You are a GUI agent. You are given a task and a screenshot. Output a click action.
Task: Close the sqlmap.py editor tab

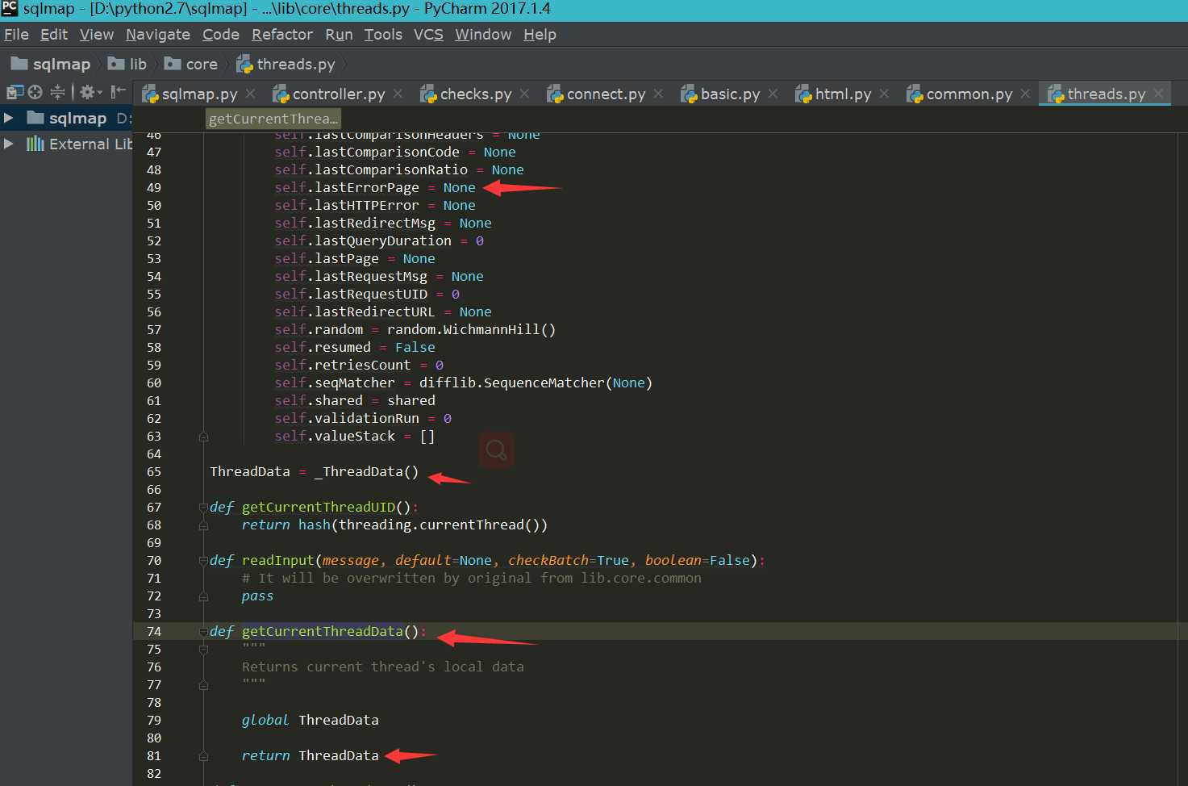pyautogui.click(x=251, y=94)
